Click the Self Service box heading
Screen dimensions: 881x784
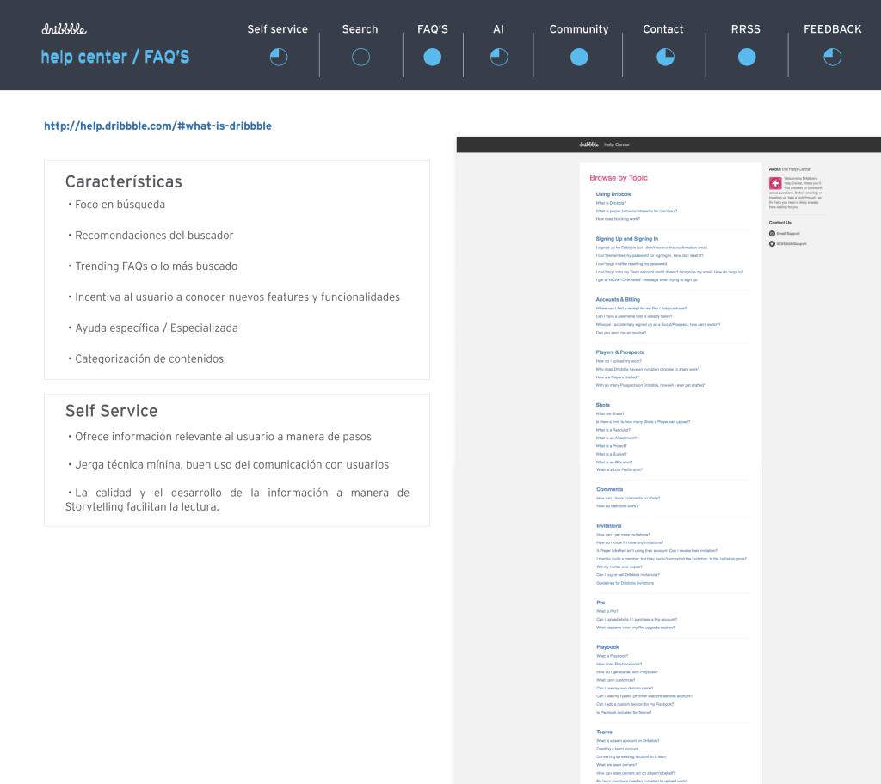[111, 411]
